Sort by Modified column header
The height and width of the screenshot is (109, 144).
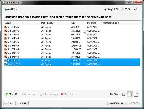tap(92, 23)
